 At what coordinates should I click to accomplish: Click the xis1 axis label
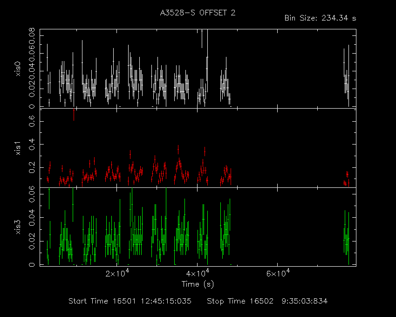pyautogui.click(x=18, y=148)
